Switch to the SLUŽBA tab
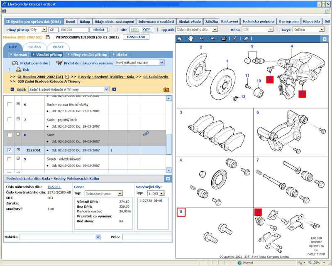Image resolution: width=332 pixels, height=266 pixels. coord(35,47)
